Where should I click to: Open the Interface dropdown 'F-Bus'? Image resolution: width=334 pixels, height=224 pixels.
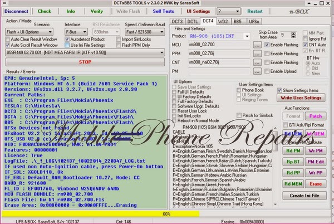[76, 32]
